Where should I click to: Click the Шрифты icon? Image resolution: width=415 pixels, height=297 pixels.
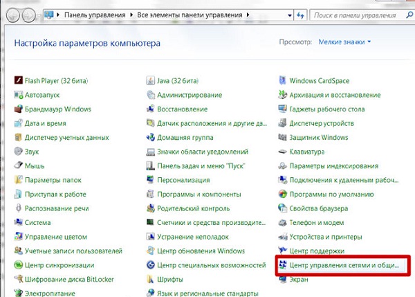coord(150,279)
